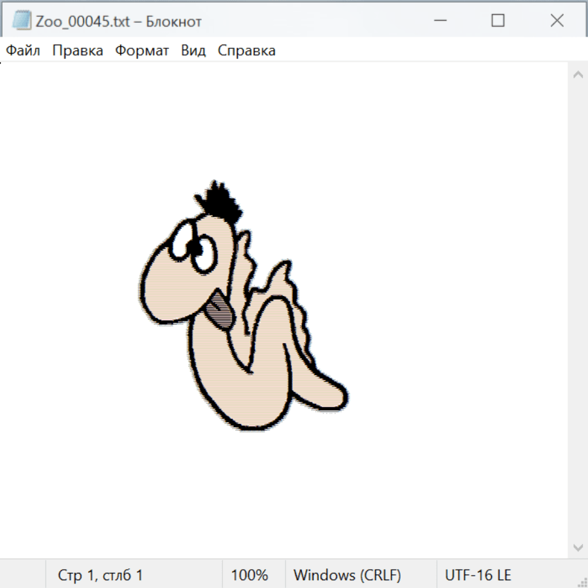This screenshot has width=588, height=588.
Task: Click the scrollbar down arrow
Action: (578, 546)
